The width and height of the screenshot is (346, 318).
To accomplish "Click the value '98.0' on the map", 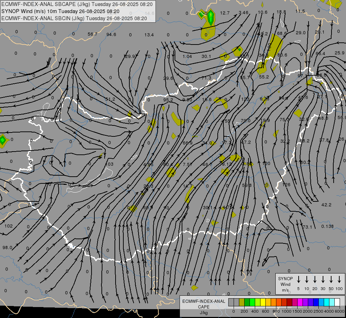I will pos(7,248).
